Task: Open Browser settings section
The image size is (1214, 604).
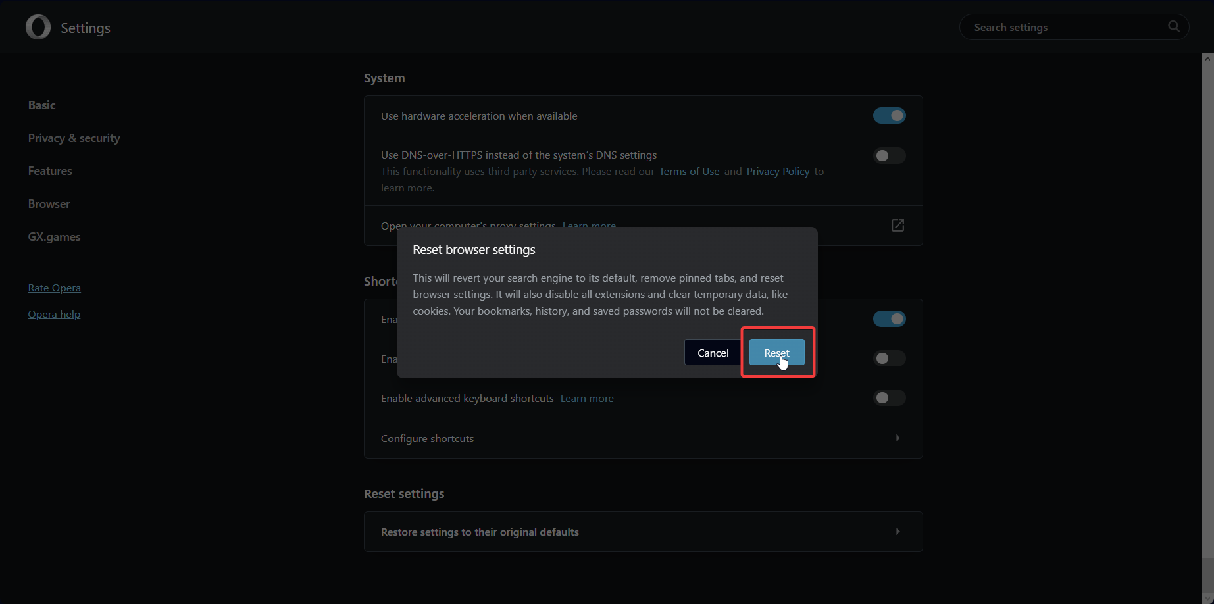Action: (x=49, y=204)
